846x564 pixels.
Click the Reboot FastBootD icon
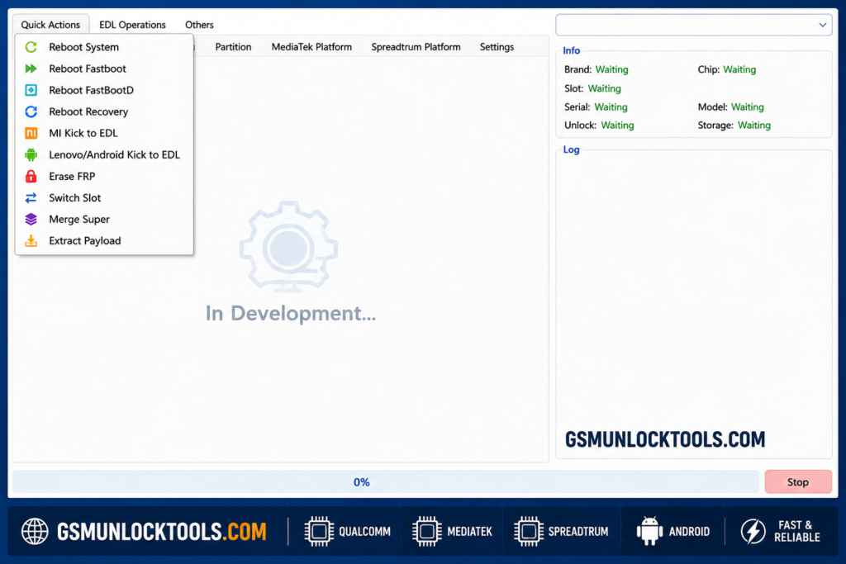click(x=31, y=90)
